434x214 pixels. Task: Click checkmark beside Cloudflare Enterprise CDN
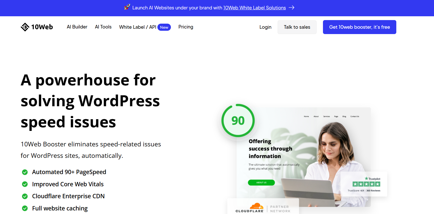pyautogui.click(x=25, y=196)
